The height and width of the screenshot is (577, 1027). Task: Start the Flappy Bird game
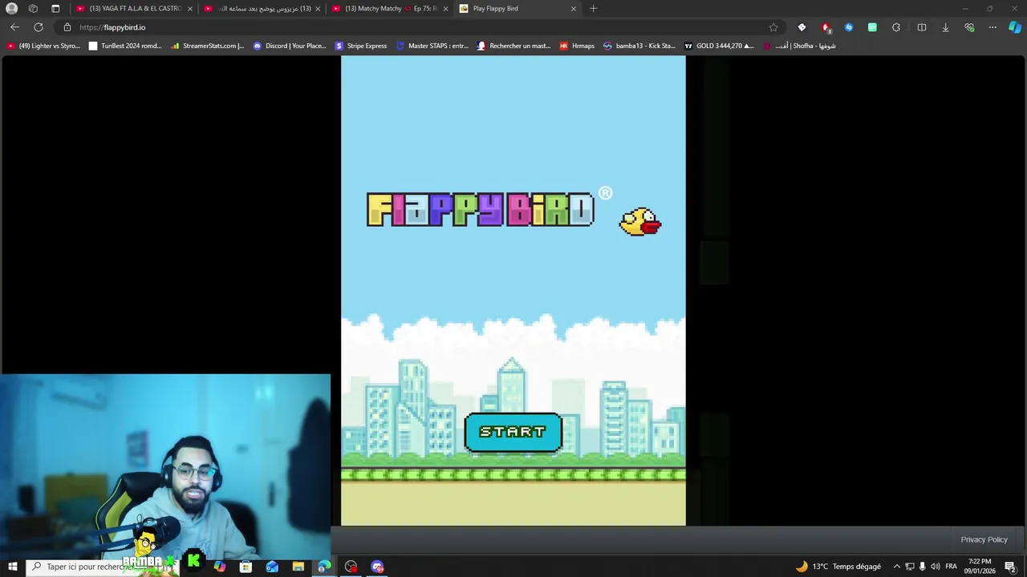point(513,432)
